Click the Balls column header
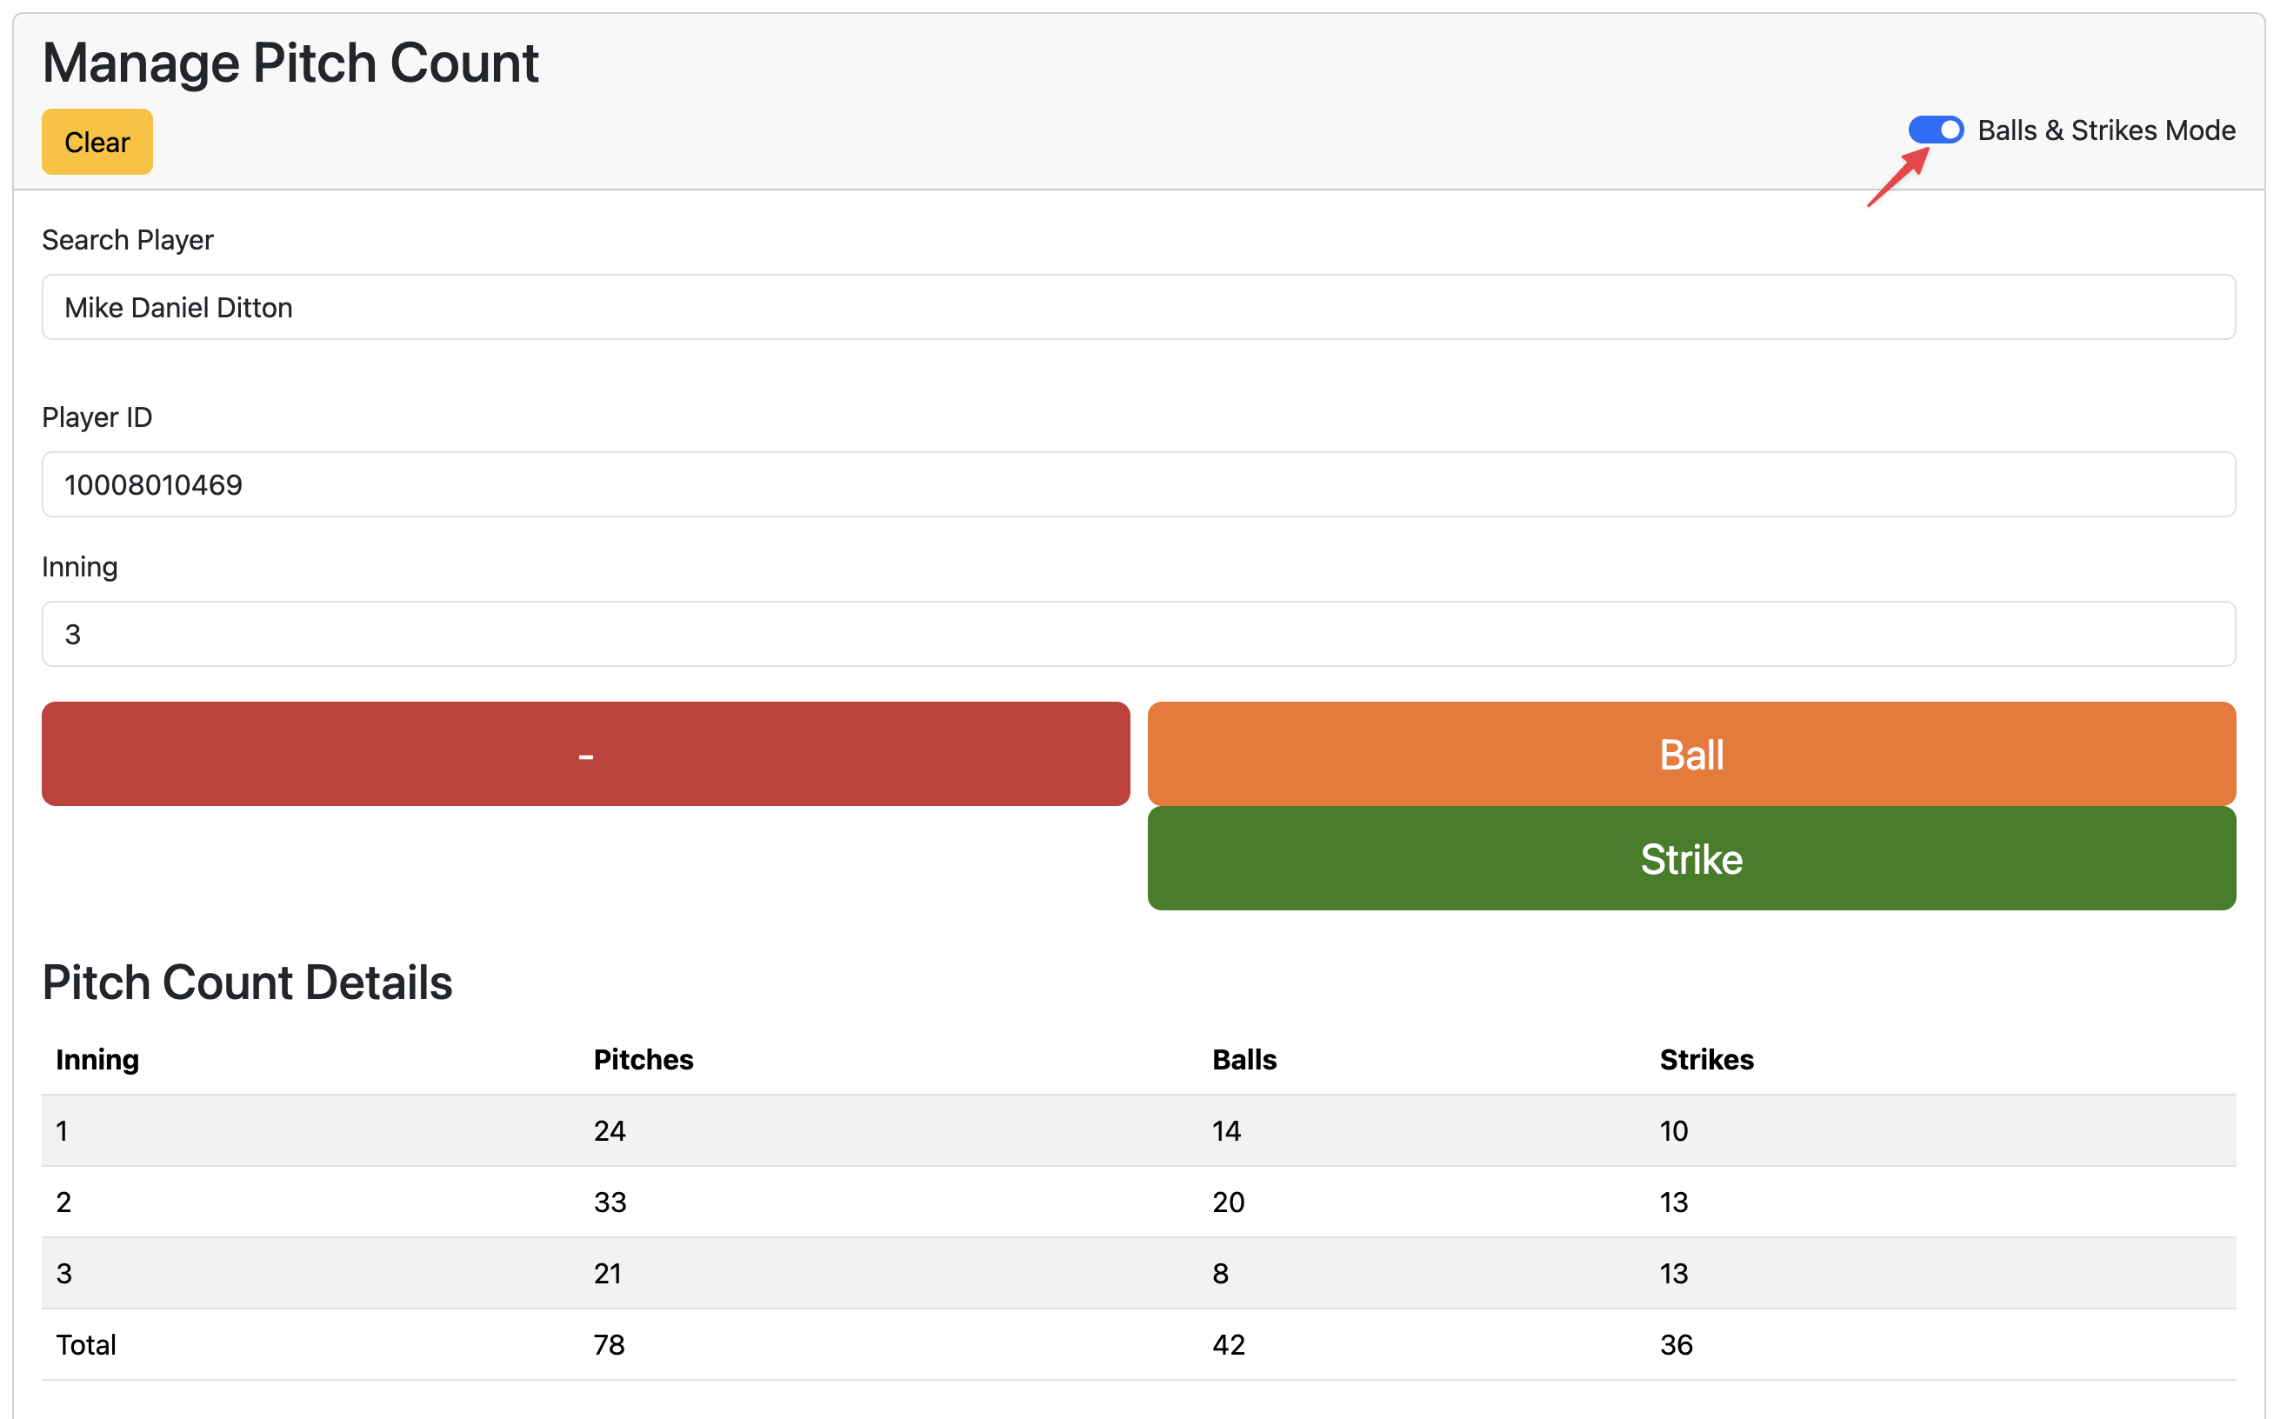Screen dimensions: 2287x1419 pyautogui.click(x=1244, y=1060)
